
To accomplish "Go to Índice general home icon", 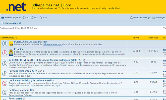I will [3, 23].
